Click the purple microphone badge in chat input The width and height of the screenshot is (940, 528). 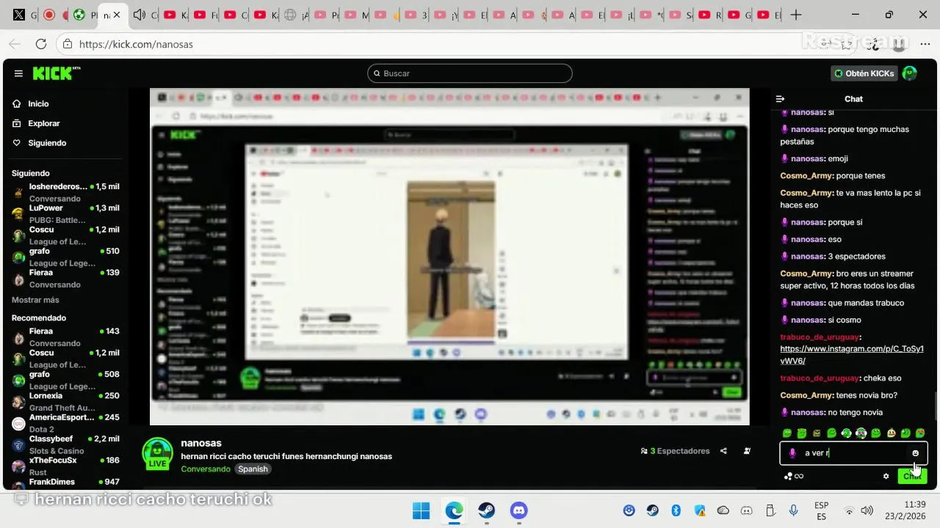(x=792, y=453)
